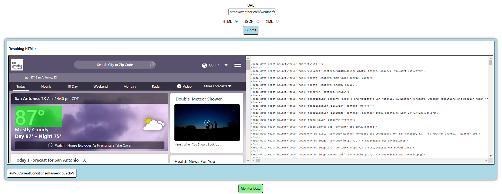Image resolution: width=502 pixels, height=194 pixels.
Task: Click the video play icon in nav
Action: pos(179,86)
